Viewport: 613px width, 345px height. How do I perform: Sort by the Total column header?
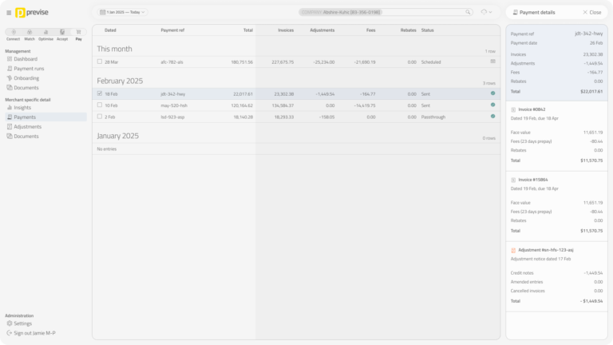coord(247,30)
